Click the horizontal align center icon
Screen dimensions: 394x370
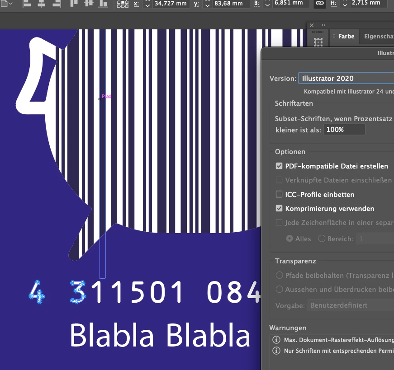pos(41,3)
